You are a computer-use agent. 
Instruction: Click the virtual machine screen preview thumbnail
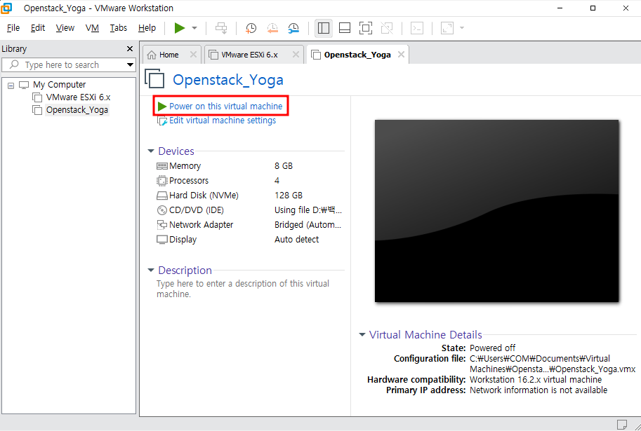496,211
